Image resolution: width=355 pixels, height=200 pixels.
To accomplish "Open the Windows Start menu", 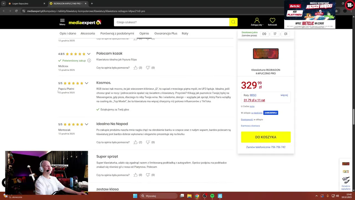I will (x=135, y=196).
